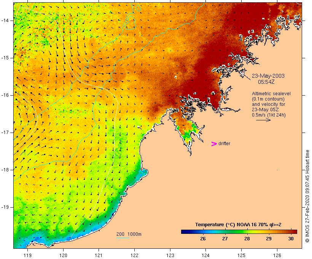
Task: Click the latitude axis label '-19'
Action: click(5, 207)
